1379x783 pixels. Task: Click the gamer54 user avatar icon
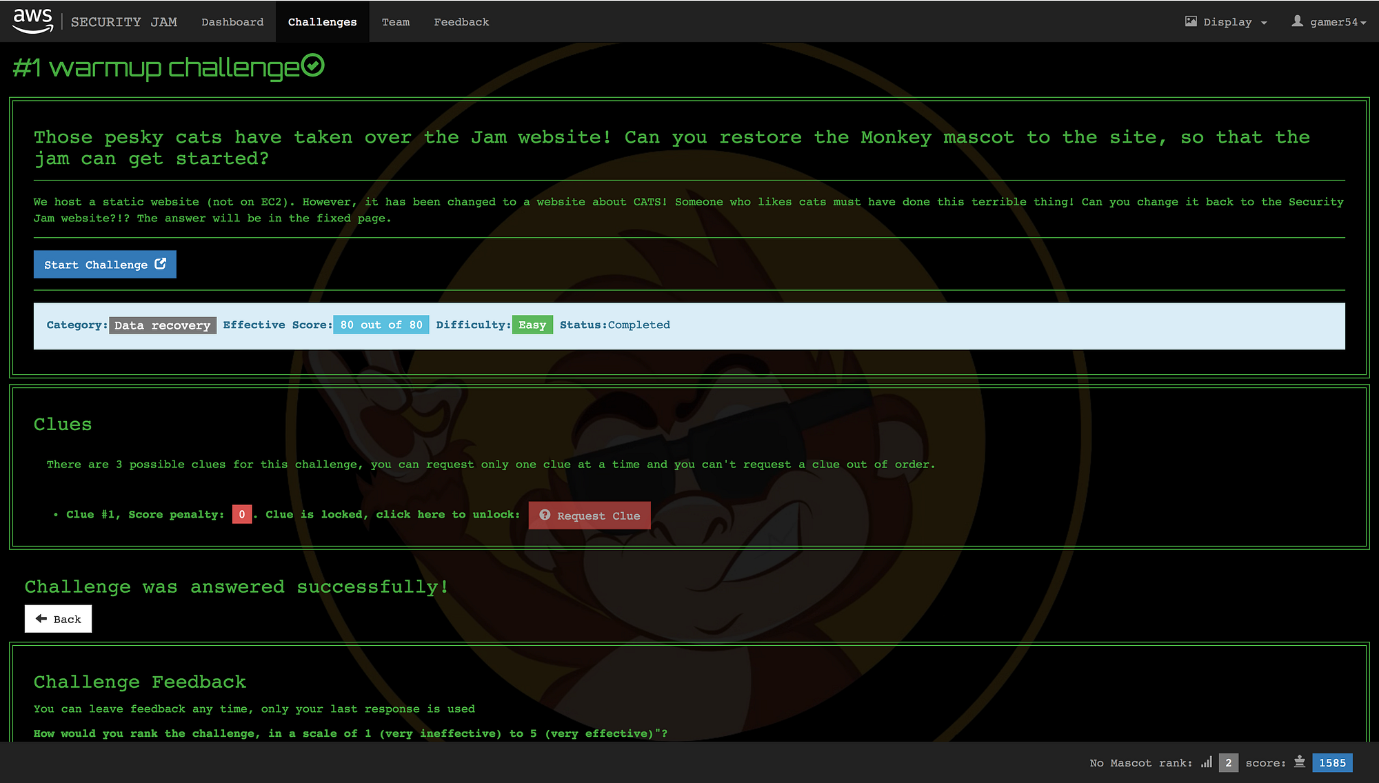pyautogui.click(x=1297, y=21)
